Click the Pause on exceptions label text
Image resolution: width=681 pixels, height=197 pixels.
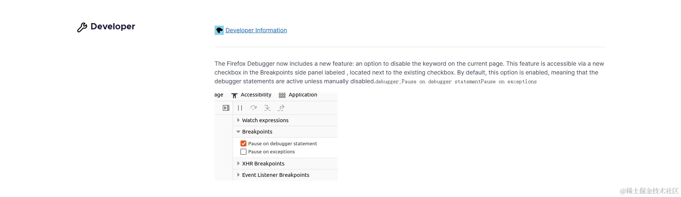[x=272, y=152]
